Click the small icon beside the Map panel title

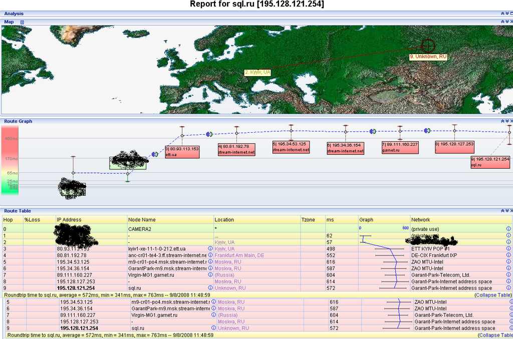(x=22, y=22)
